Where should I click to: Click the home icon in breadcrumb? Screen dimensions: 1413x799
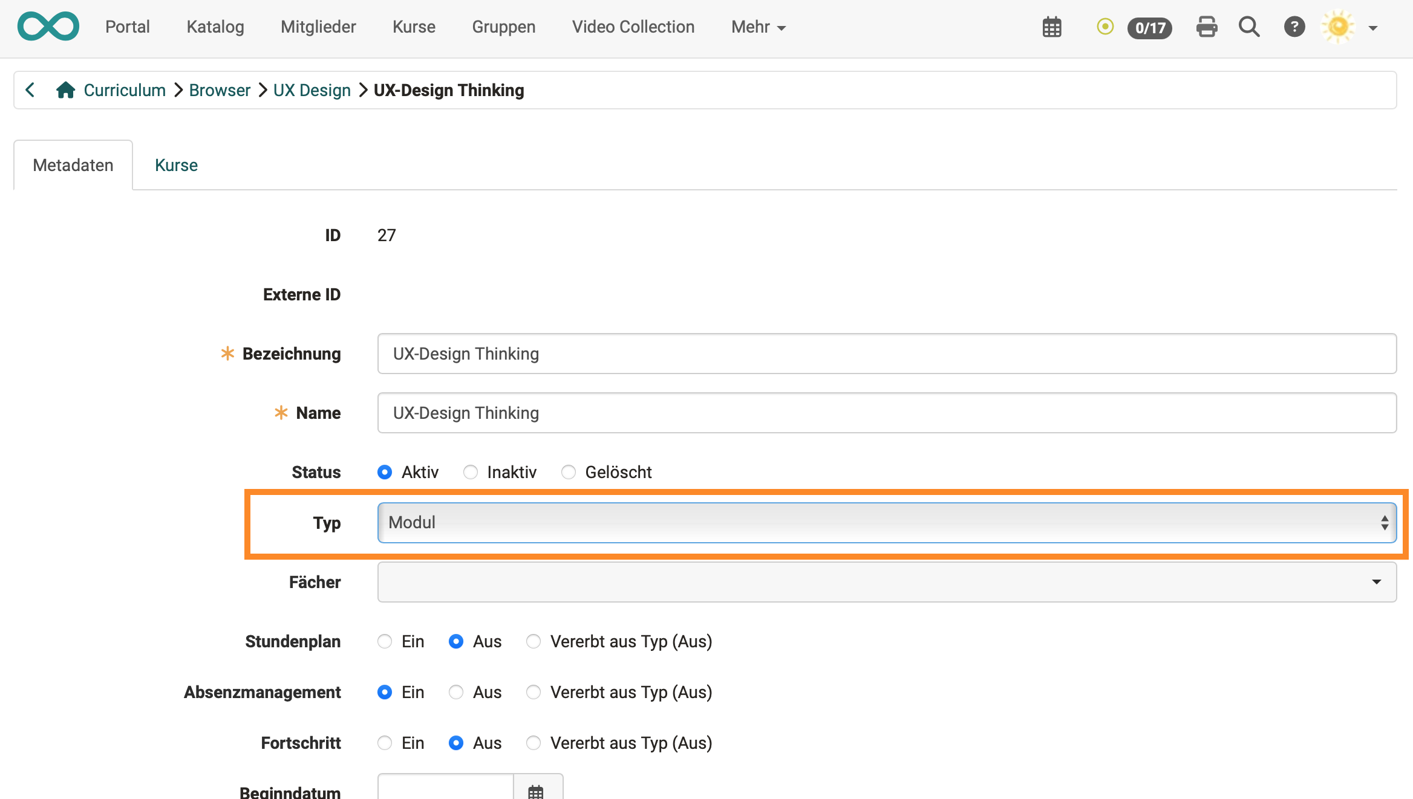65,90
